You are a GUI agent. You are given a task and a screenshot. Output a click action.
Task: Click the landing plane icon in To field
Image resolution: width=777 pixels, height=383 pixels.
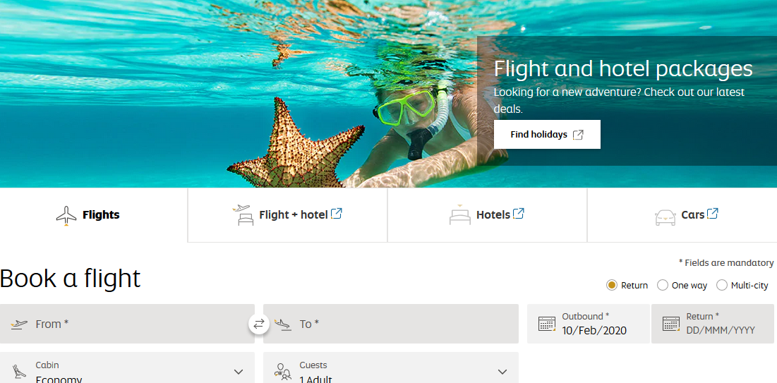283,324
